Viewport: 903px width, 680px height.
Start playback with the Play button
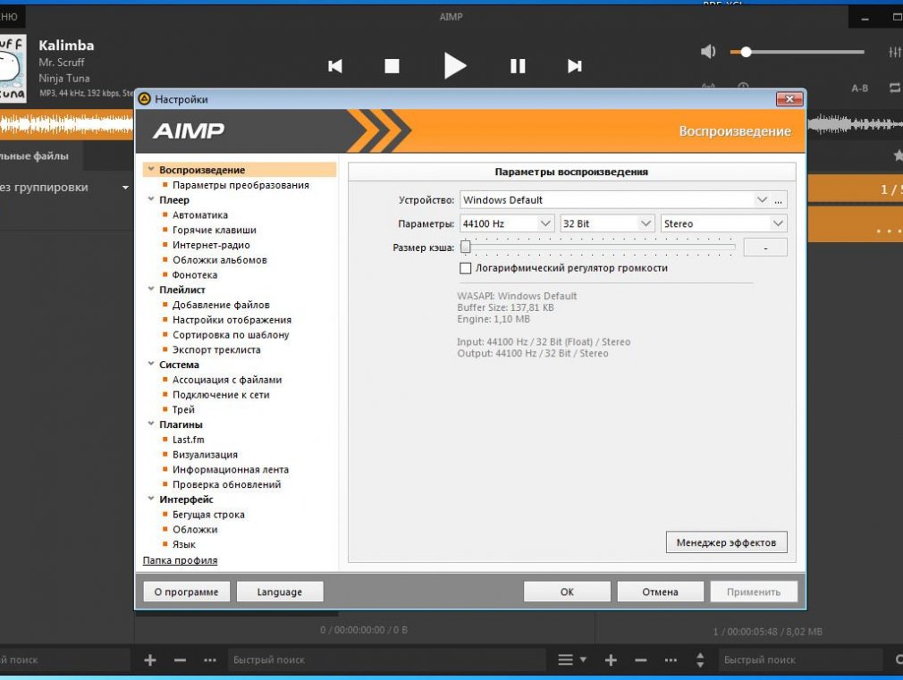tap(455, 65)
